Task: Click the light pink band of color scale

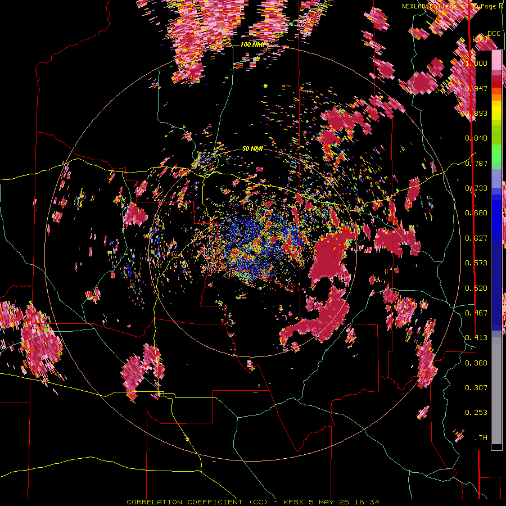Action: [496, 60]
